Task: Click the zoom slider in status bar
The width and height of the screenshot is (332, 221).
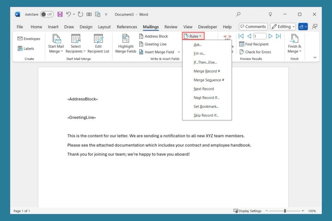Action: pos(285,211)
